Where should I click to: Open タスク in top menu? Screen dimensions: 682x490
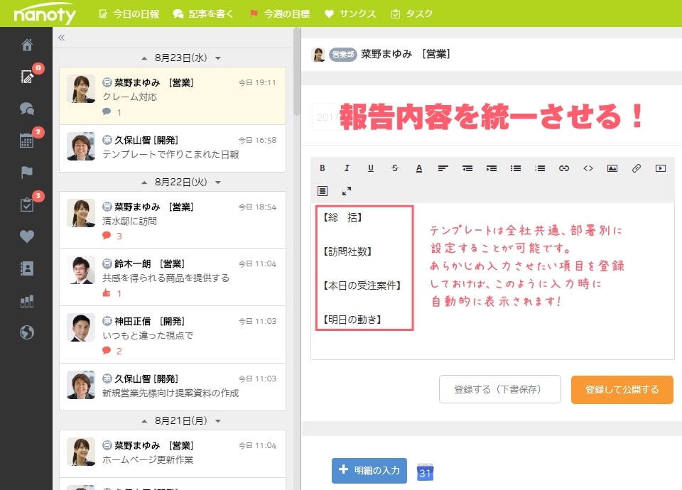[411, 14]
